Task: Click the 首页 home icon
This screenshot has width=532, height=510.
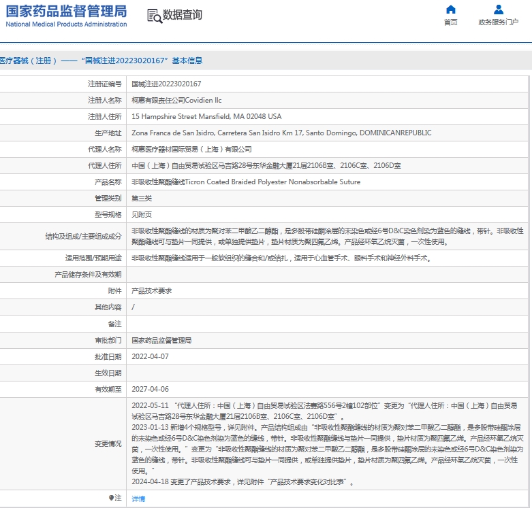Action: point(450,10)
